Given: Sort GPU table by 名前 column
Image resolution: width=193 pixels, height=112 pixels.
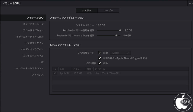Looking at the screenshot, I should [65, 69].
